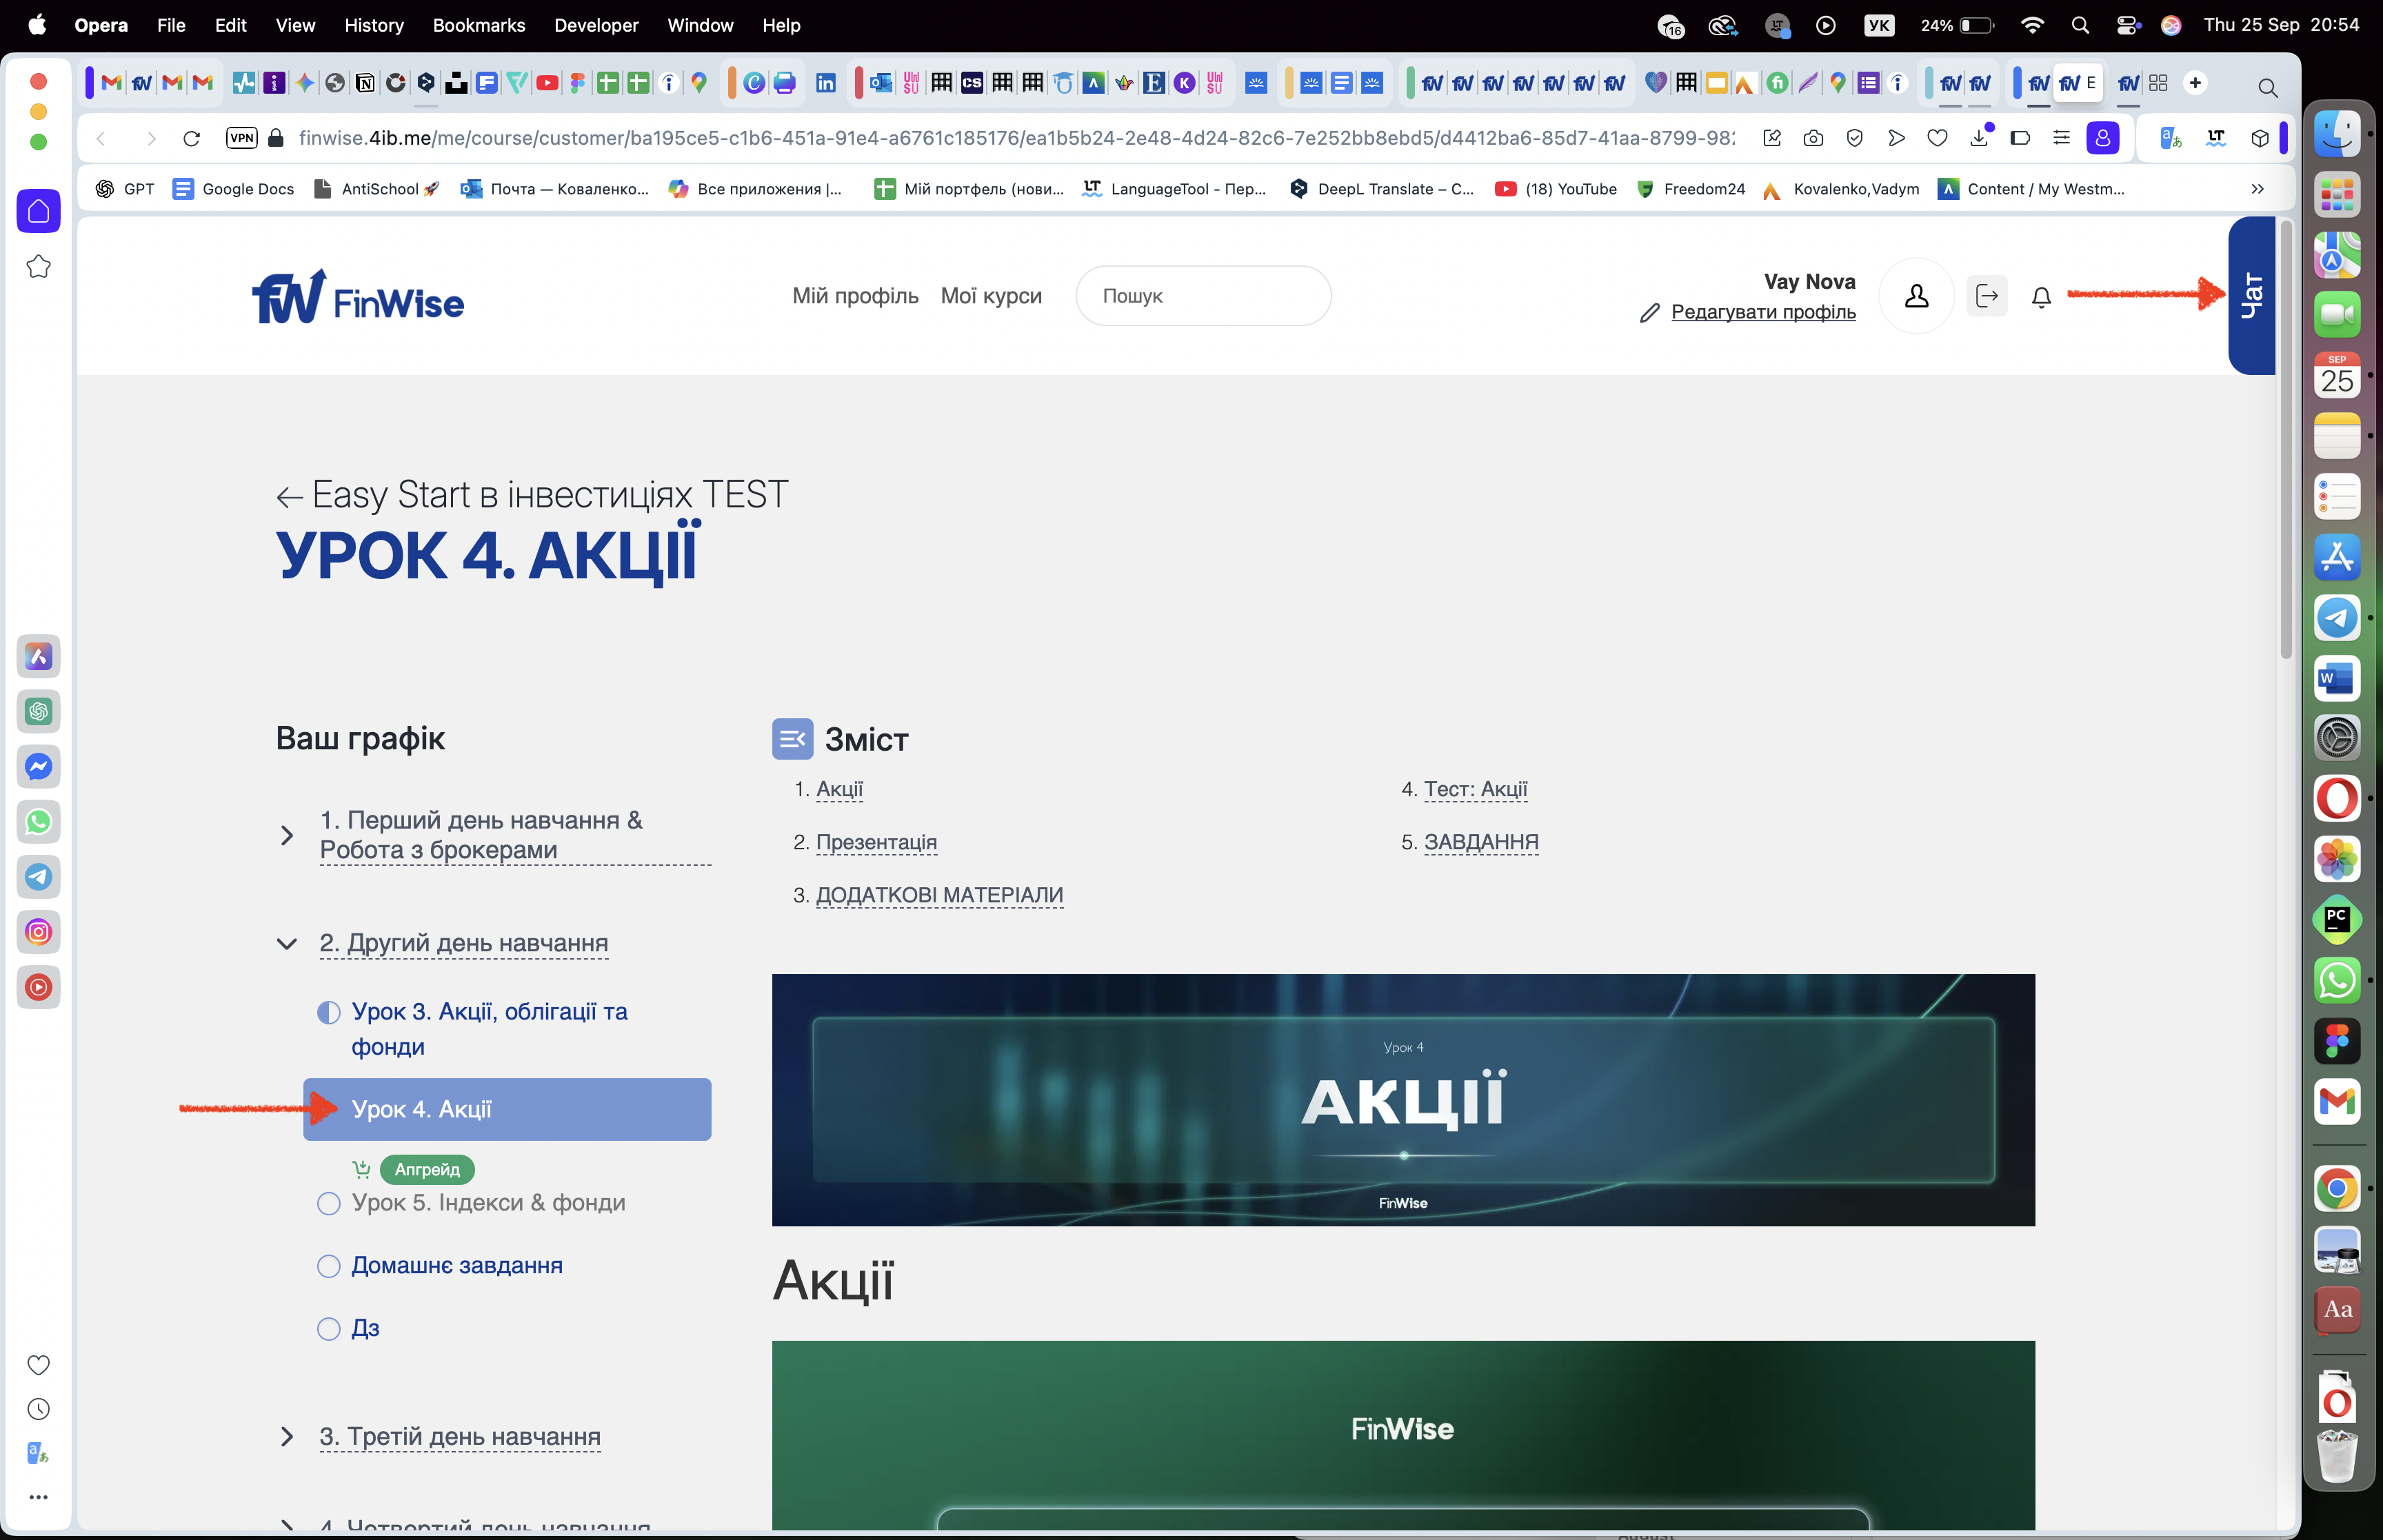2383x1540 pixels.
Task: Click the notification bell icon
Action: coord(2041,297)
